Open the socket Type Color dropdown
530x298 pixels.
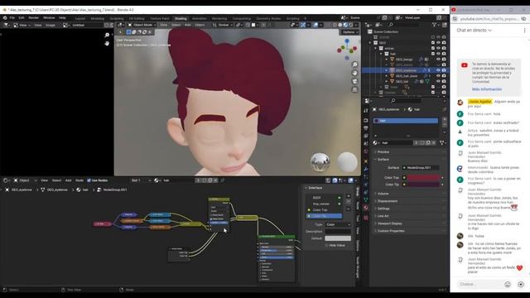(338, 224)
